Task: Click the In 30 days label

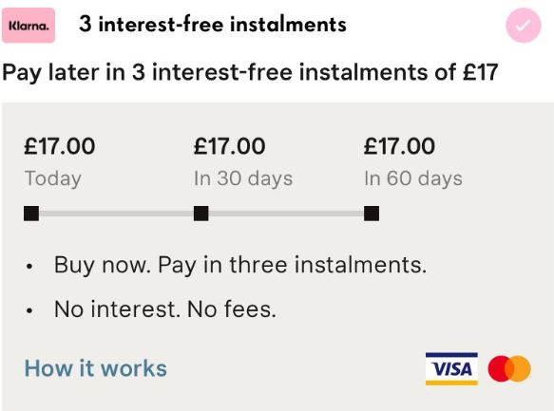Action: [243, 178]
